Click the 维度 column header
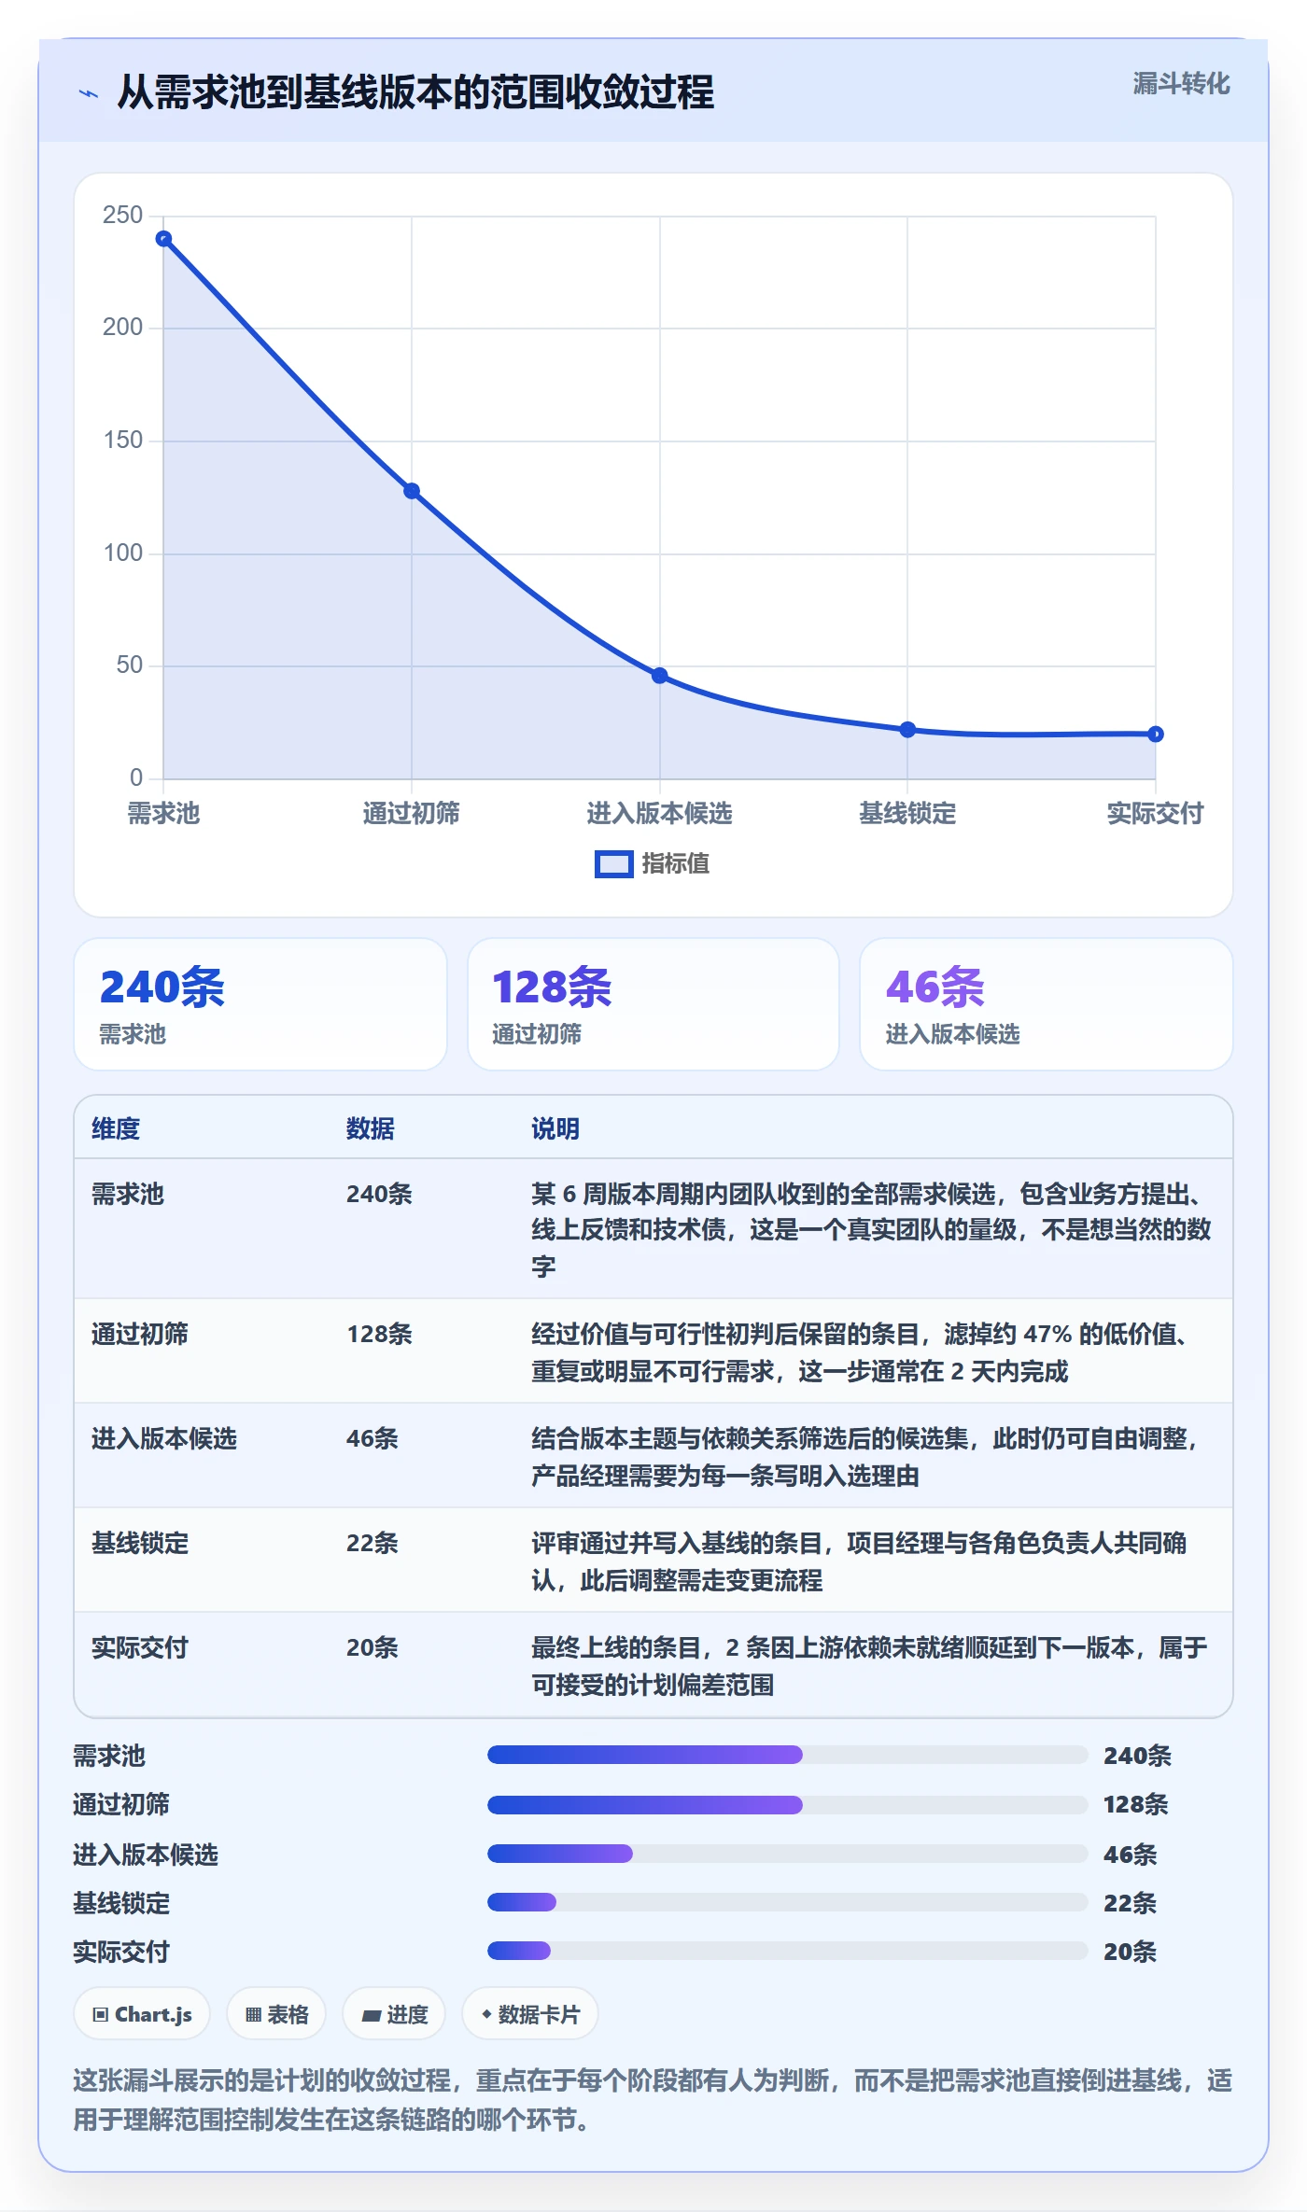The image size is (1307, 2212). click(x=116, y=1128)
